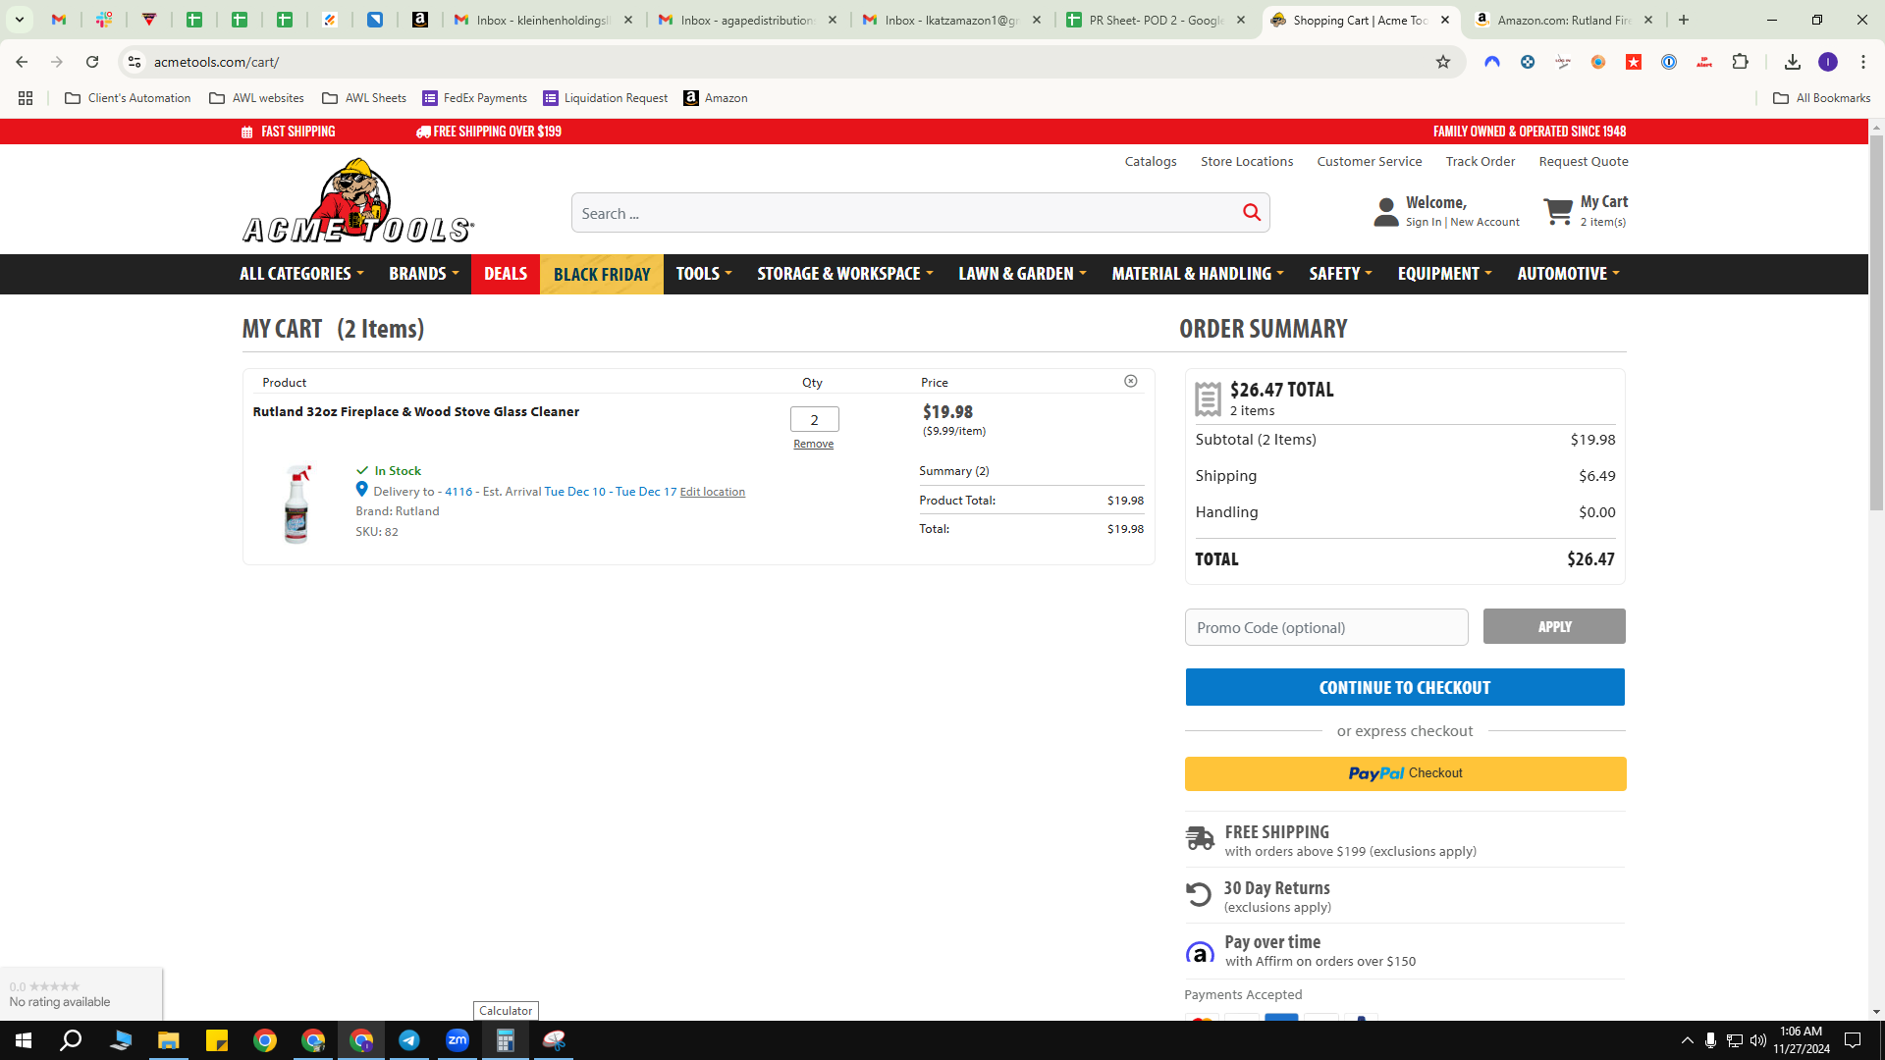Open Calculator from the taskbar

506,1040
